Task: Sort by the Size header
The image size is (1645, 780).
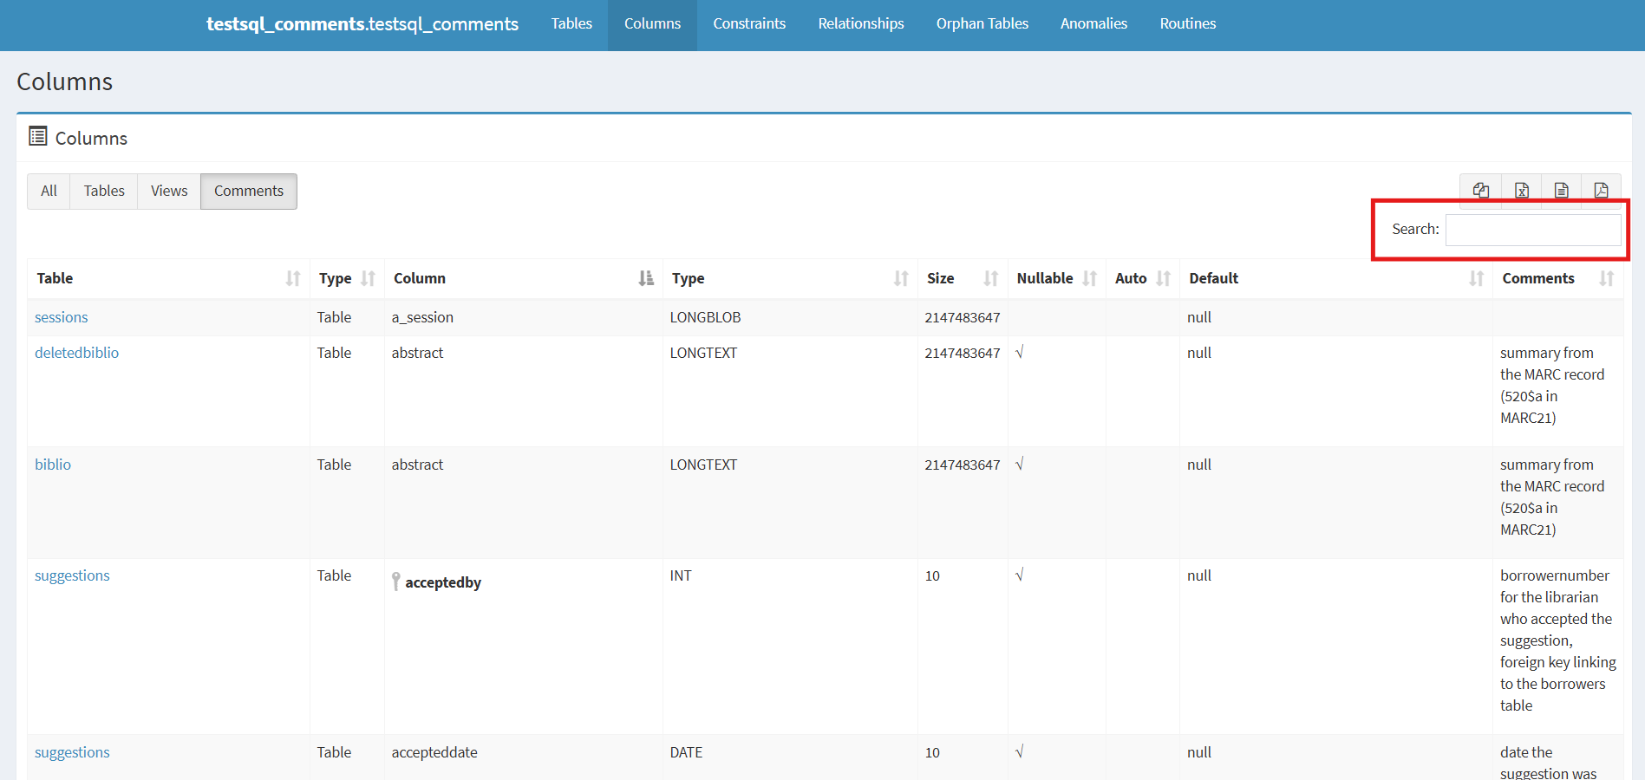Action: 963,278
